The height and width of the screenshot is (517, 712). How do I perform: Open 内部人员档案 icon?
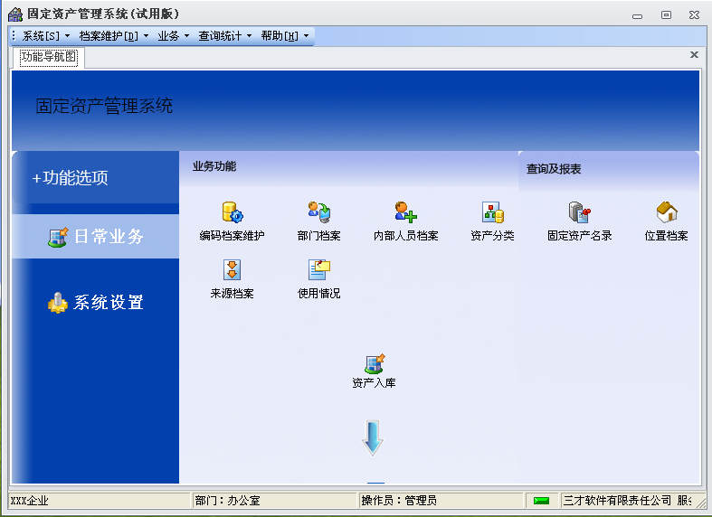[x=405, y=212]
